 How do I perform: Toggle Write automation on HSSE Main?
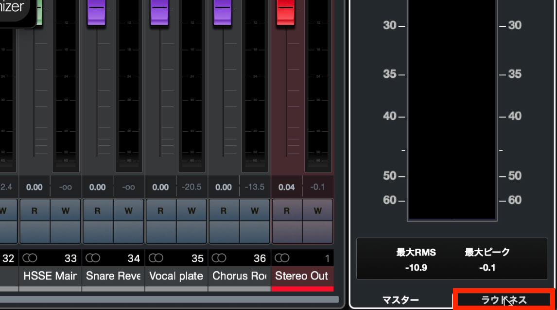(65, 210)
